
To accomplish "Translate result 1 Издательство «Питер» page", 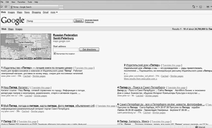I will pos(84,68).
